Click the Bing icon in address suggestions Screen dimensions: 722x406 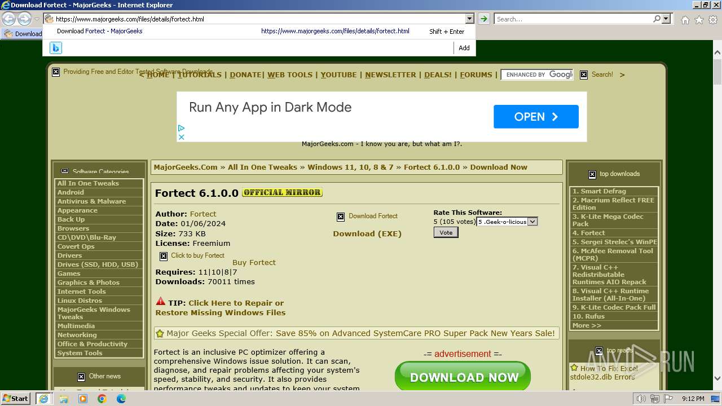[56, 48]
